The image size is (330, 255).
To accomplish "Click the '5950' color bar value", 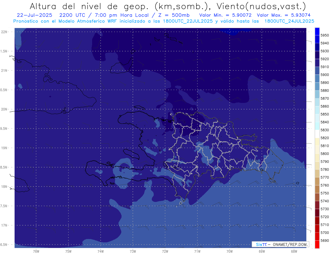I will [325, 35].
